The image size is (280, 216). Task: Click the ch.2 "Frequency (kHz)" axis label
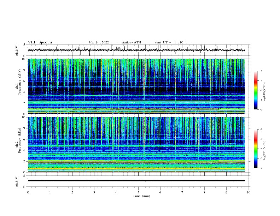[x=20, y=140]
